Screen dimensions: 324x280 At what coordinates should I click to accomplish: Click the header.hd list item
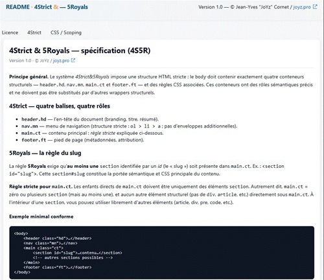[90, 119]
